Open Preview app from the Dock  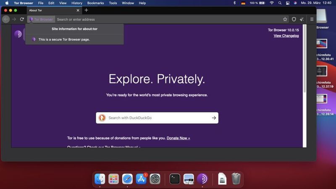point(189,179)
